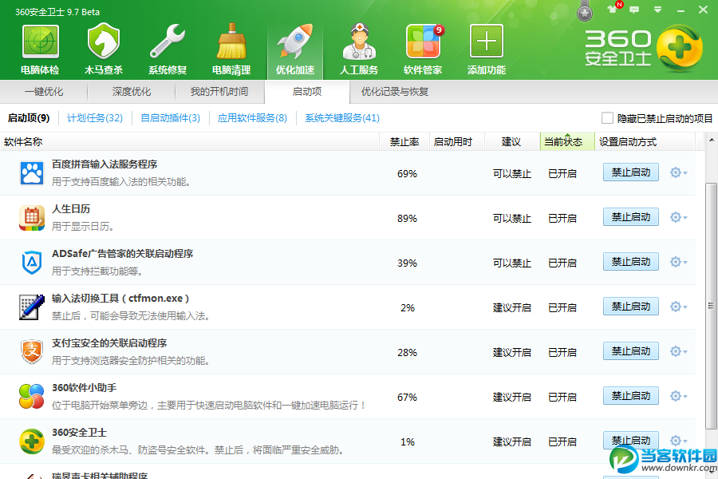Image resolution: width=718 pixels, height=479 pixels.
Task: Open gear options for 360软件小助手
Action: [679, 396]
